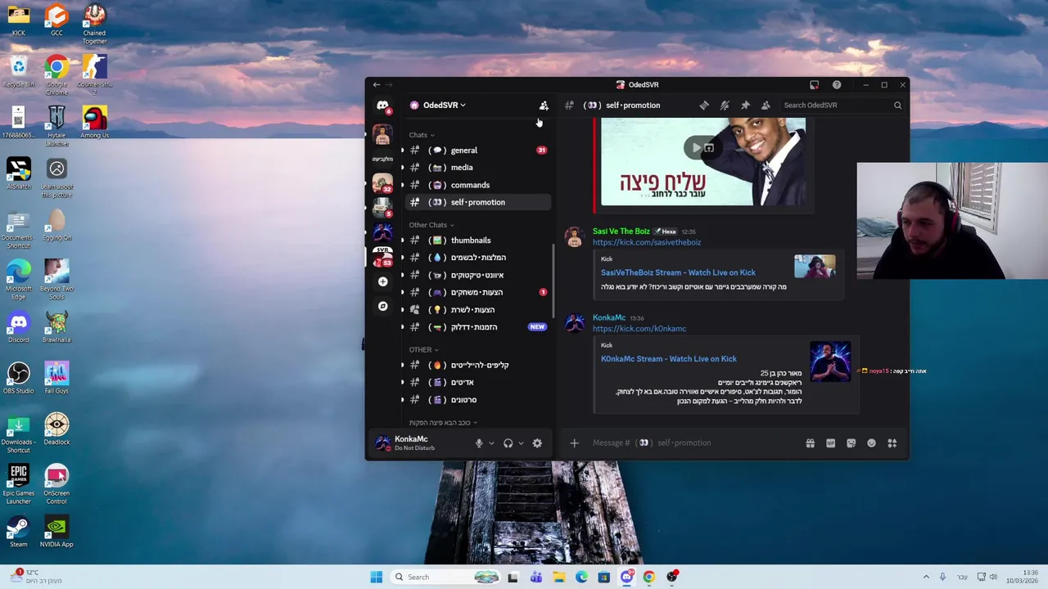Viewport: 1048px width, 589px height.
Task: Open K0nkaMc Stream embed title link
Action: click(669, 359)
